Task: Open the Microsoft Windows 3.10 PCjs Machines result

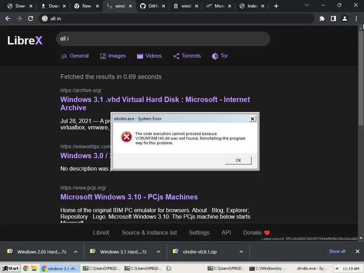Action: point(129,197)
